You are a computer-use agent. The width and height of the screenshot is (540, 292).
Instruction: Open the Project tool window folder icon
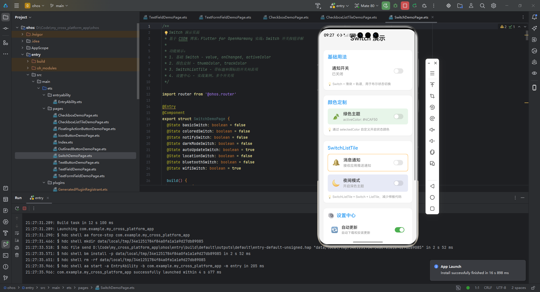pyautogui.click(x=6, y=17)
